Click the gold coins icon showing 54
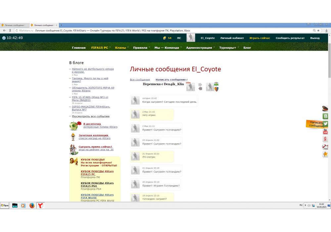 (x=165, y=38)
